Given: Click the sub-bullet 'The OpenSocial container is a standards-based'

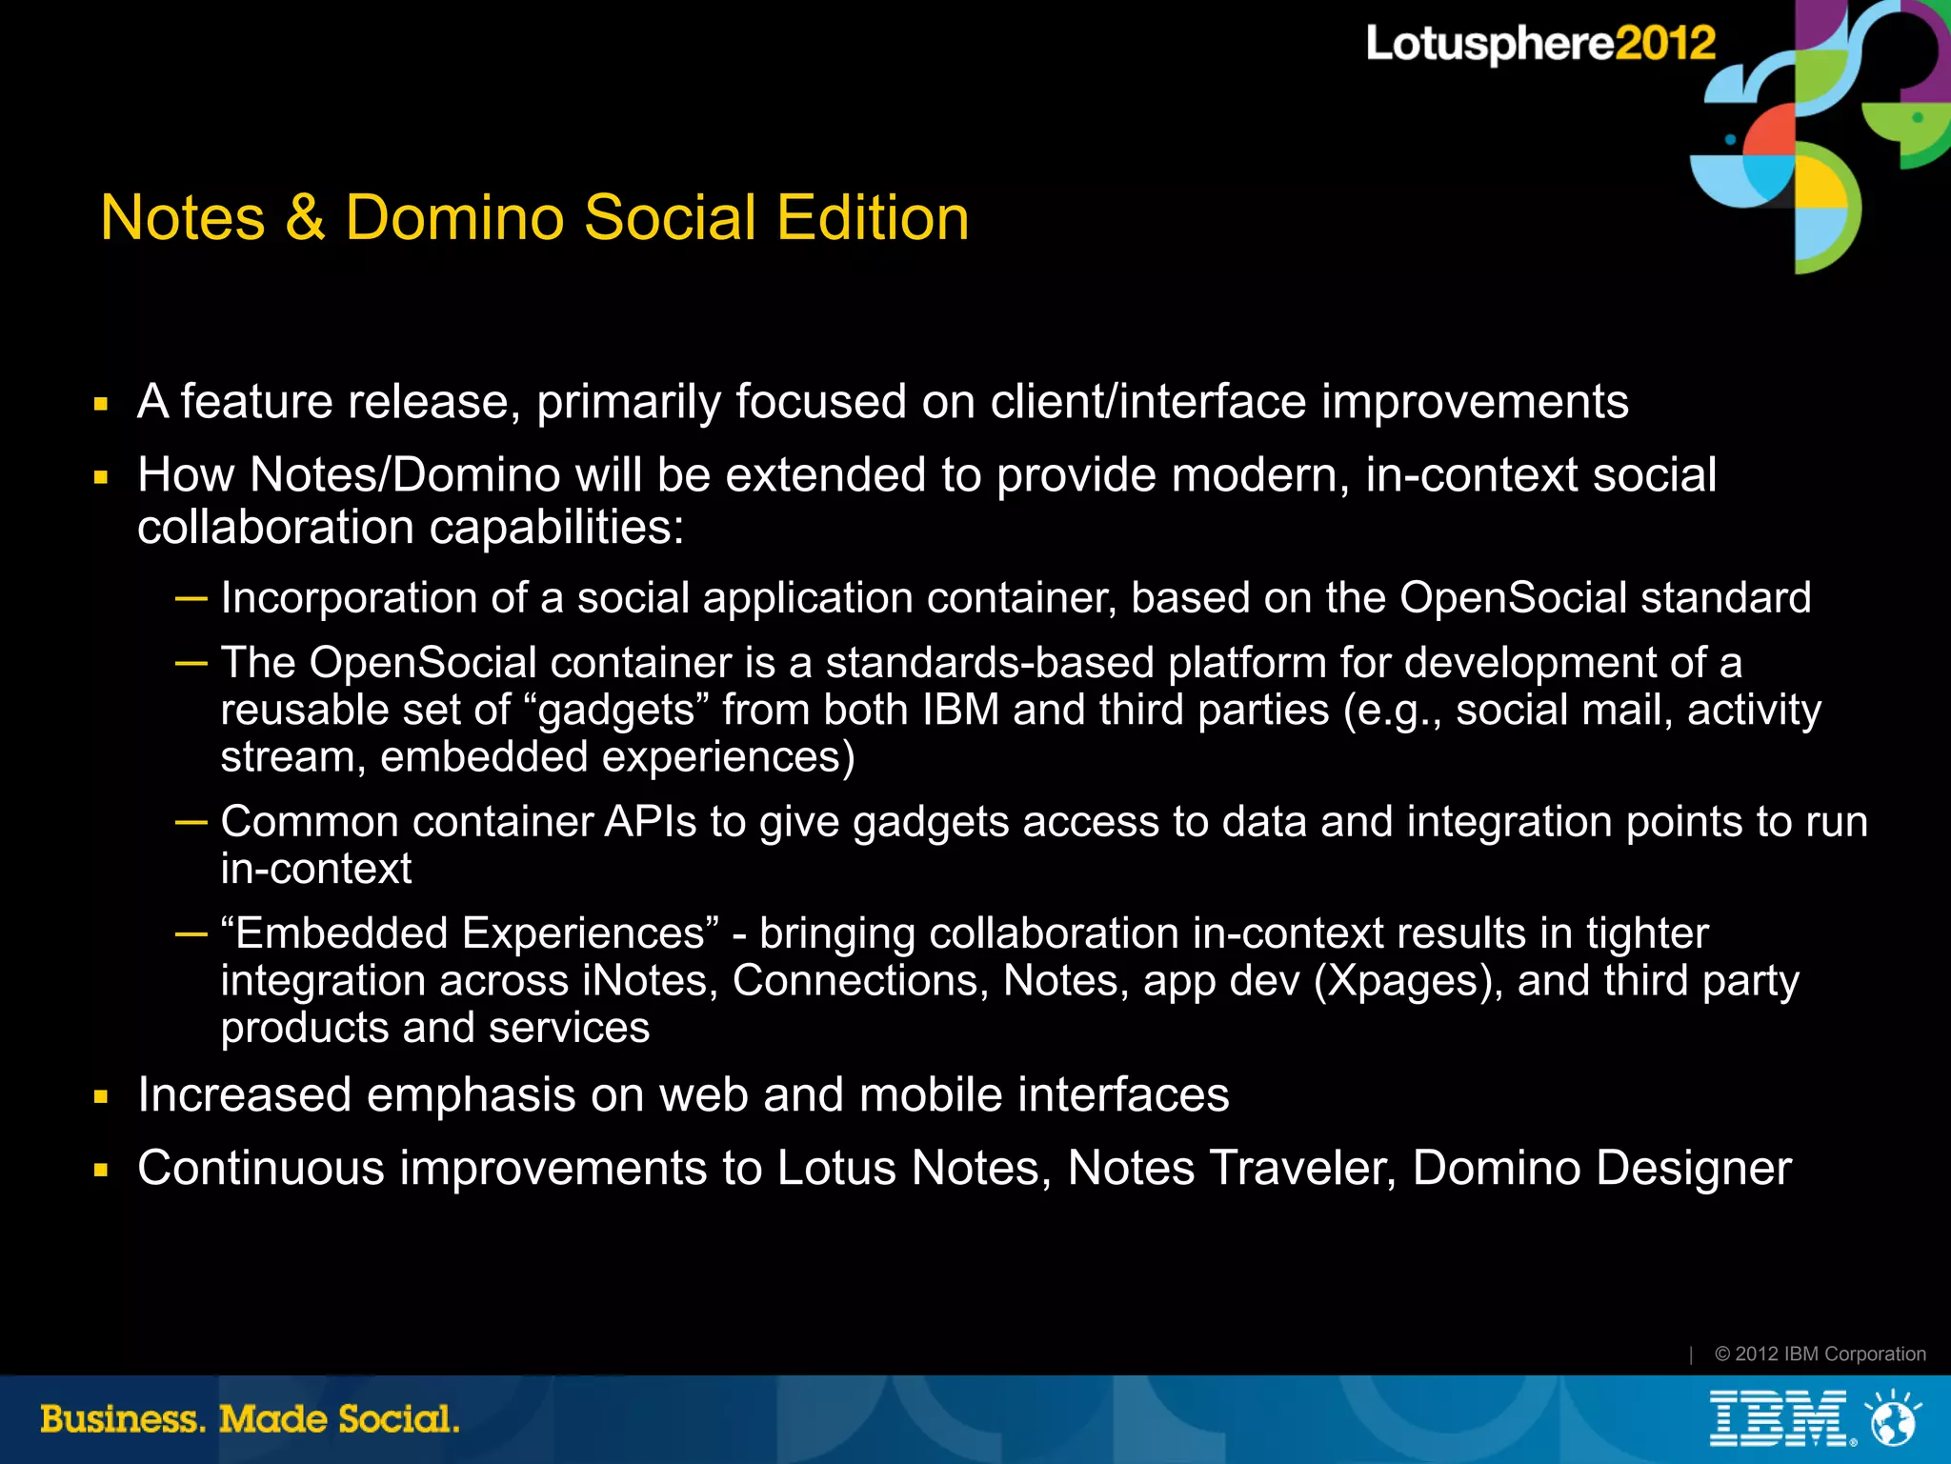Looking at the screenshot, I should pyautogui.click(x=1020, y=710).
